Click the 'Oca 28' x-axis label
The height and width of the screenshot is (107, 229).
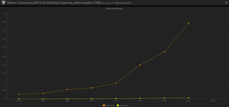[x=213, y=101]
